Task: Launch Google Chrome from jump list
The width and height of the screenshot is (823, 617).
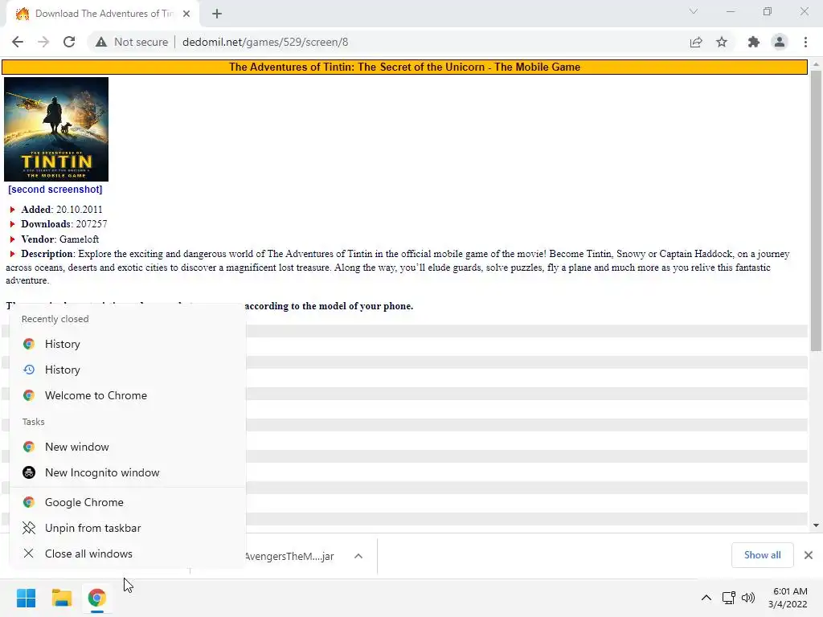Action: [128, 502]
